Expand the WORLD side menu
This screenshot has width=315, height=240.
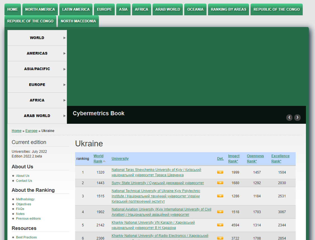pyautogui.click(x=37, y=38)
